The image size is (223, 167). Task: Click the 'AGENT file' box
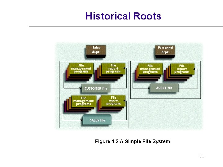tap(164, 88)
